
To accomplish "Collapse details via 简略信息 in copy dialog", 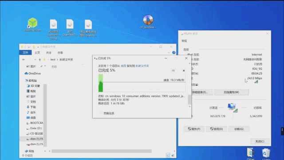I will coord(107,113).
